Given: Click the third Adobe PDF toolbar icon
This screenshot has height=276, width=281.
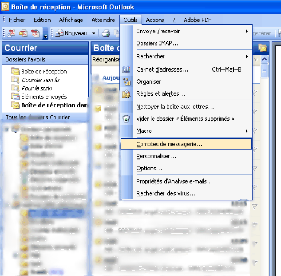Looking at the screenshot, I should click(36, 33).
